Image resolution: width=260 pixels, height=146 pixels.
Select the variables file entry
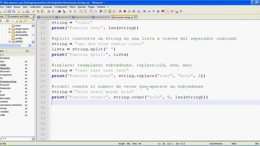pos(4,112)
